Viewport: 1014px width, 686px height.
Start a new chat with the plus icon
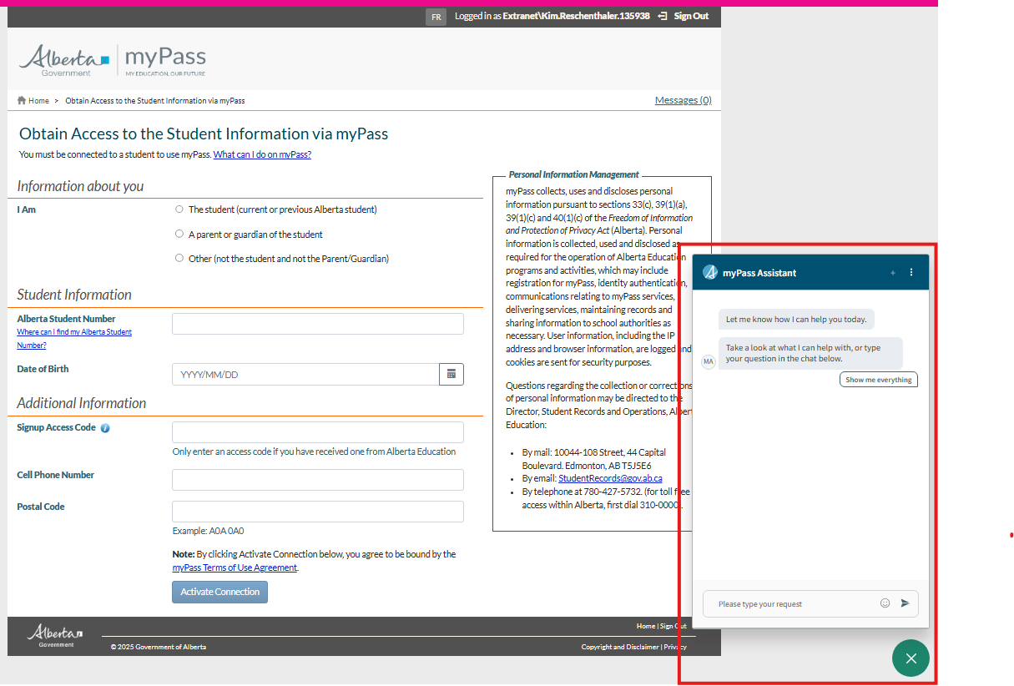[x=893, y=273]
